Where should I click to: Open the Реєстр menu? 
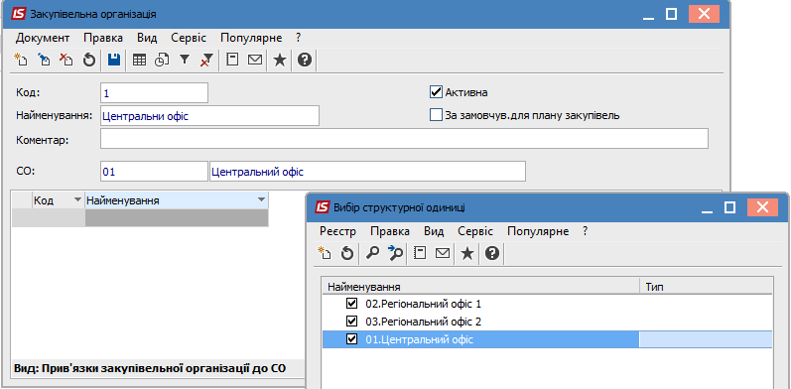338,231
